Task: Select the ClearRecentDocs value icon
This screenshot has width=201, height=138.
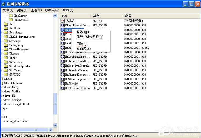Action: point(63,25)
